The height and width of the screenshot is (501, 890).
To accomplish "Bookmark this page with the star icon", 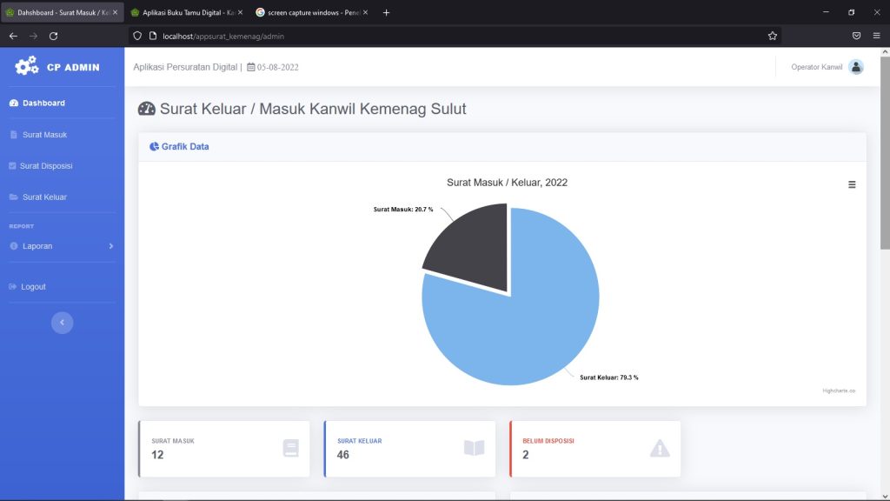I will 772,36.
